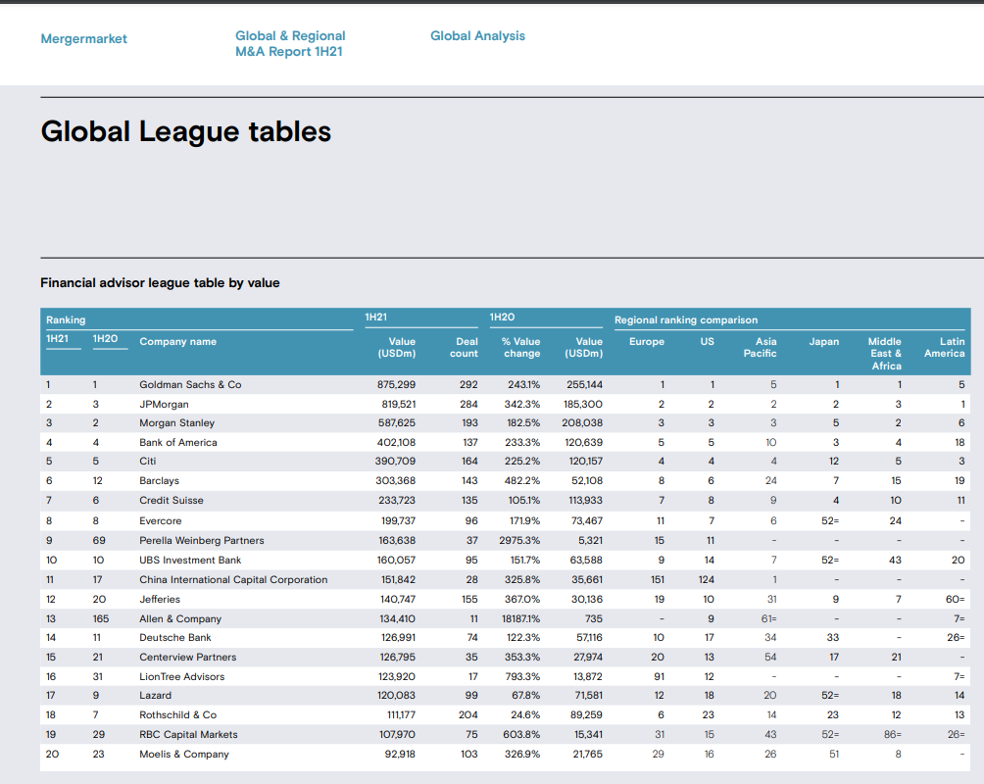Click the Company name column header
The image size is (984, 784).
[177, 341]
